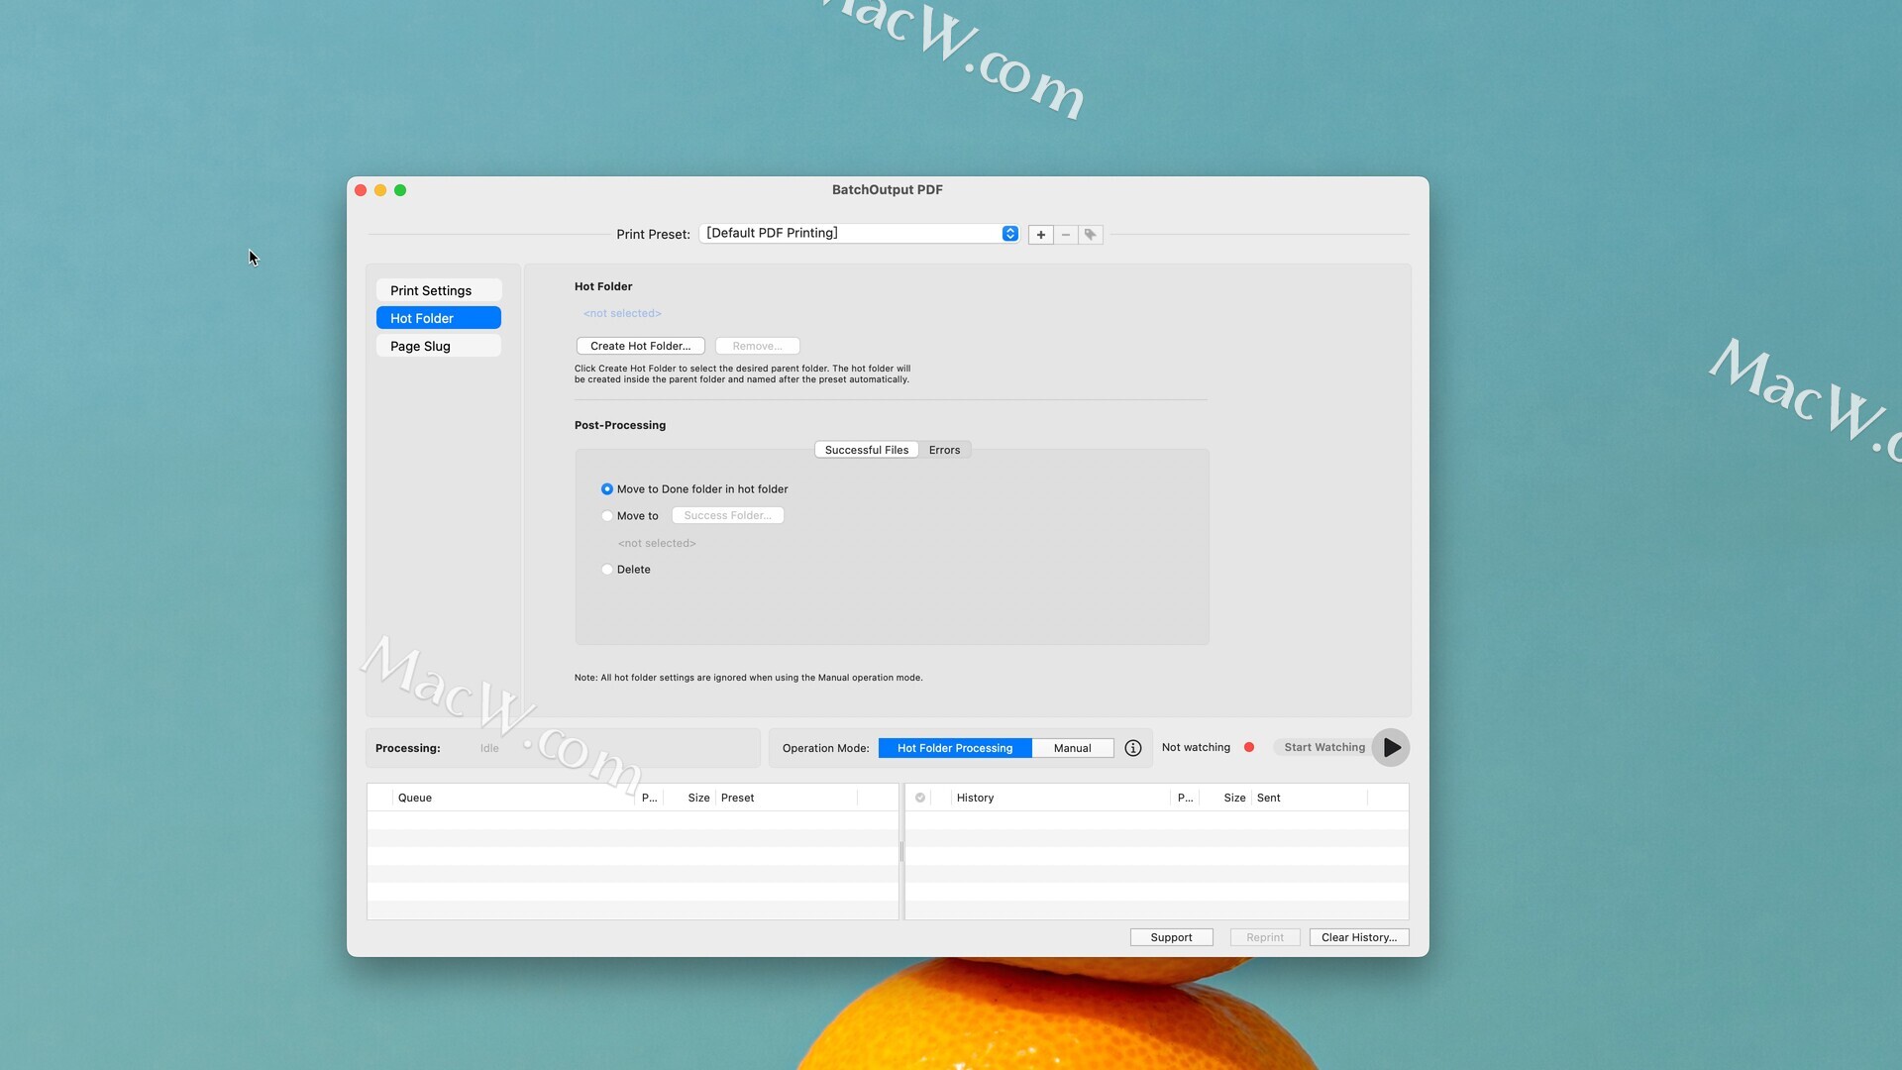The height and width of the screenshot is (1070, 1902).
Task: Add a new print preset with plus icon
Action: click(x=1040, y=235)
